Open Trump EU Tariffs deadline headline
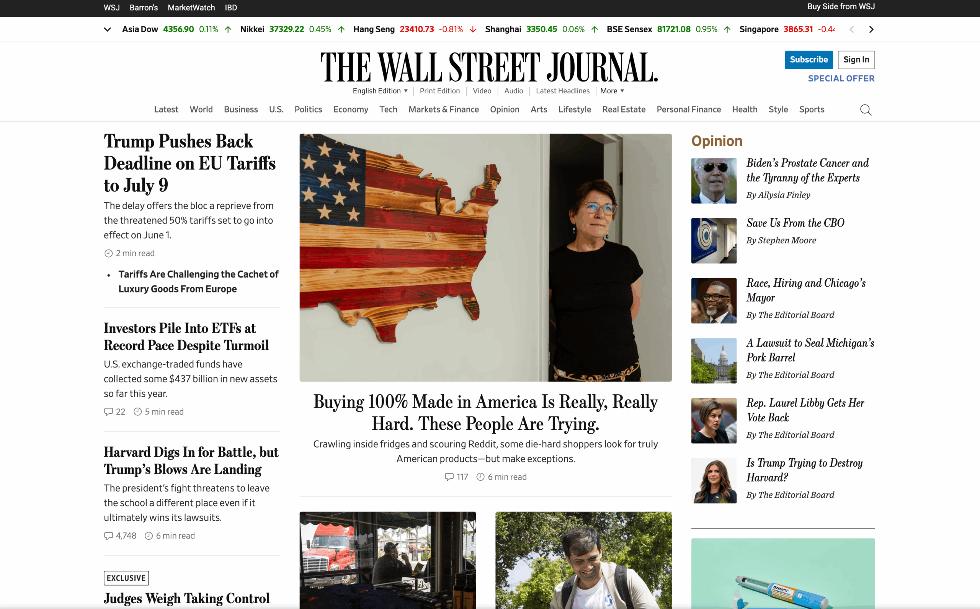 tap(190, 163)
